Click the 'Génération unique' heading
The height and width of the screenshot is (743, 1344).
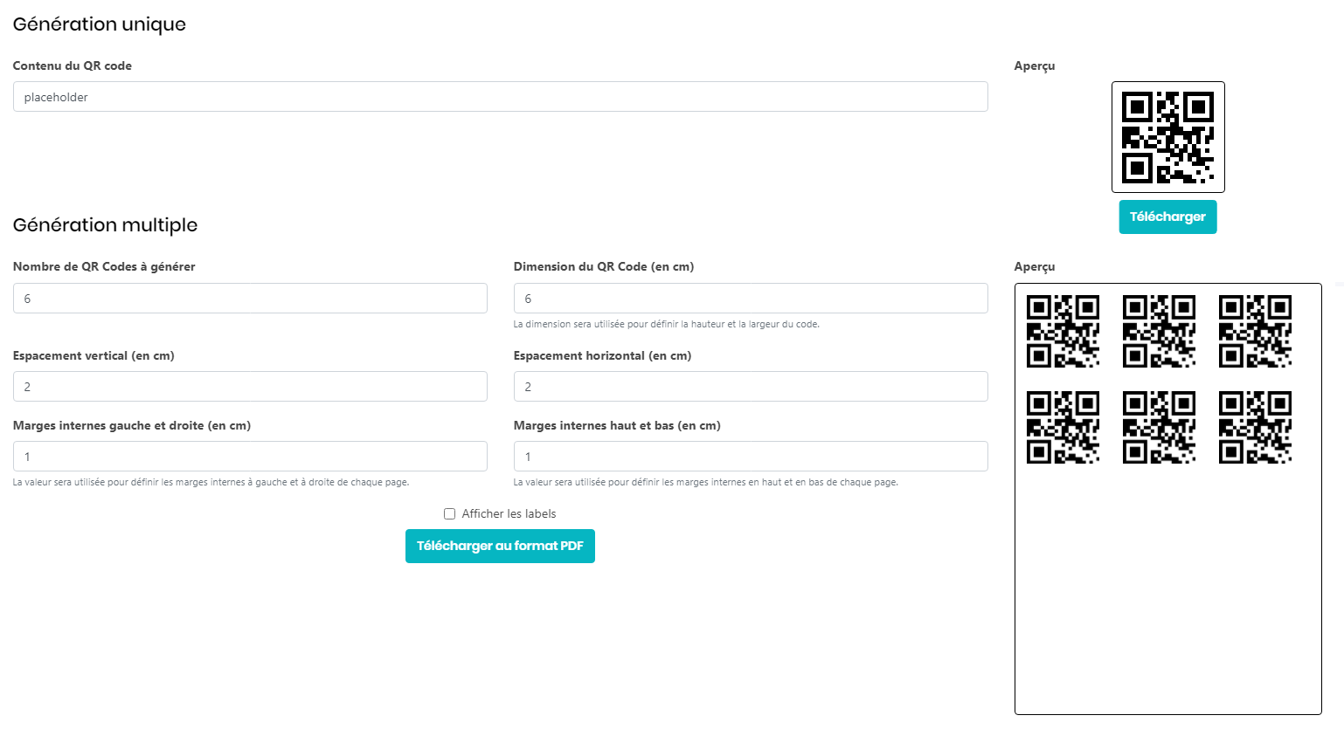[x=100, y=24]
